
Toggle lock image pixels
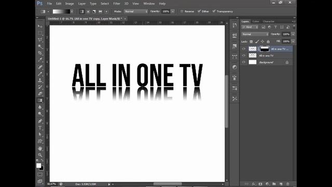coord(257,42)
